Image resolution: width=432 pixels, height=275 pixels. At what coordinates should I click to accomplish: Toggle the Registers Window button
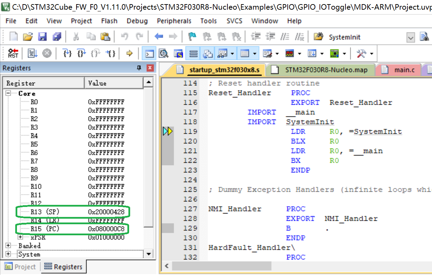(193, 54)
